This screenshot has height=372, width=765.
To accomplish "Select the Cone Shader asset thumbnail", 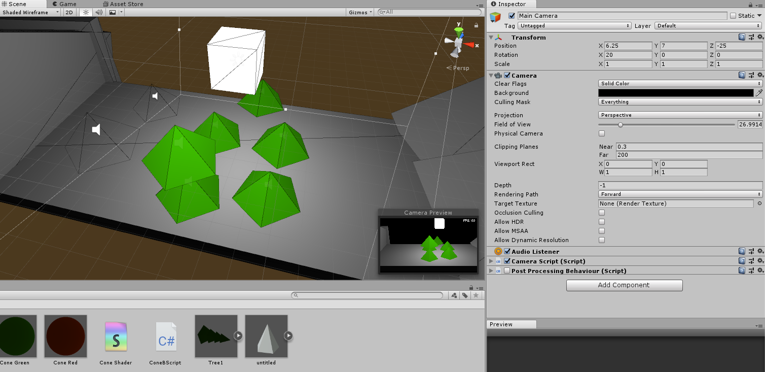I will coord(116,336).
